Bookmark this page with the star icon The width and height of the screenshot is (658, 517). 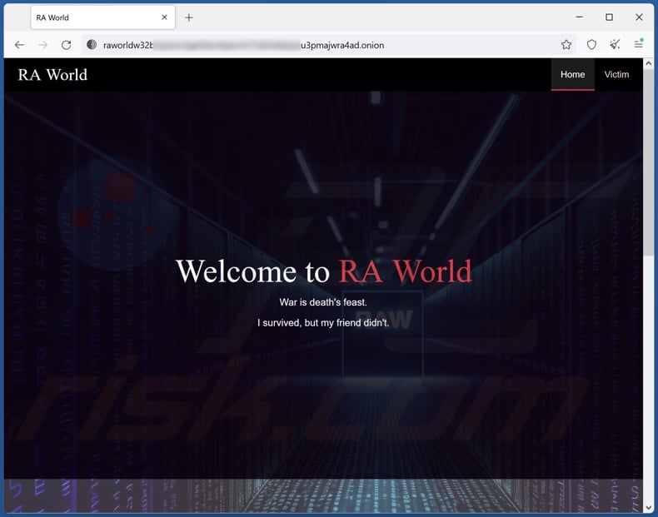566,45
